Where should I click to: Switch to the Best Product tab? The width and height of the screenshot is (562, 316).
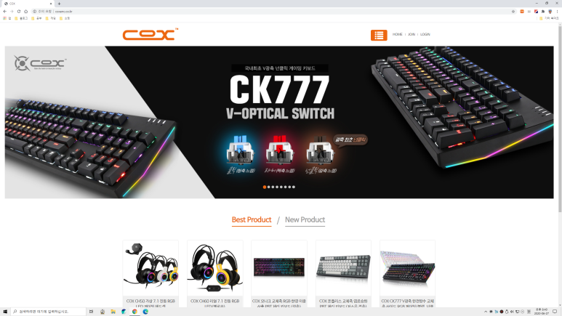point(252,220)
